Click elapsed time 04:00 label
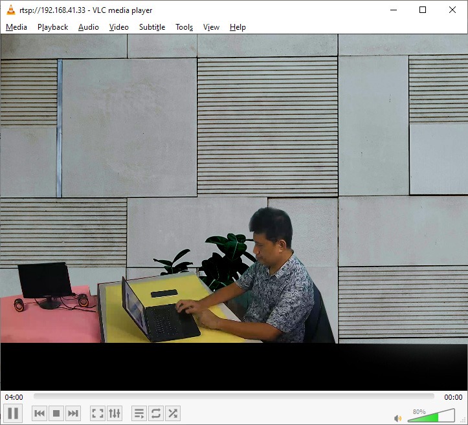468x425 pixels. pos(14,397)
